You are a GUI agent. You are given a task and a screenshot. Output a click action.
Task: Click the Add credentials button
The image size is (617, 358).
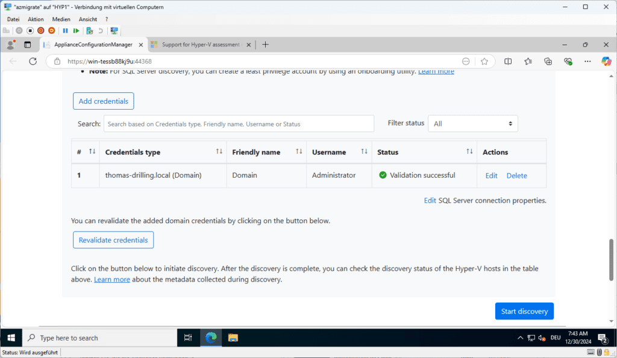tap(103, 101)
